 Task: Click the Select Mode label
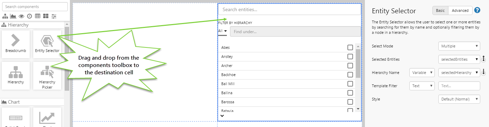click(383, 46)
